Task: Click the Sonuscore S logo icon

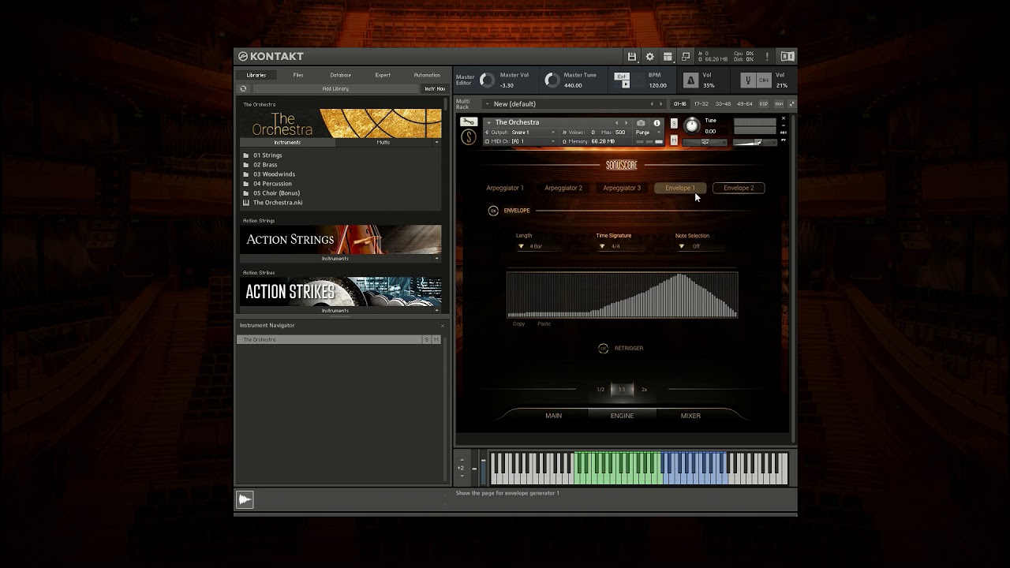Action: 469,137
